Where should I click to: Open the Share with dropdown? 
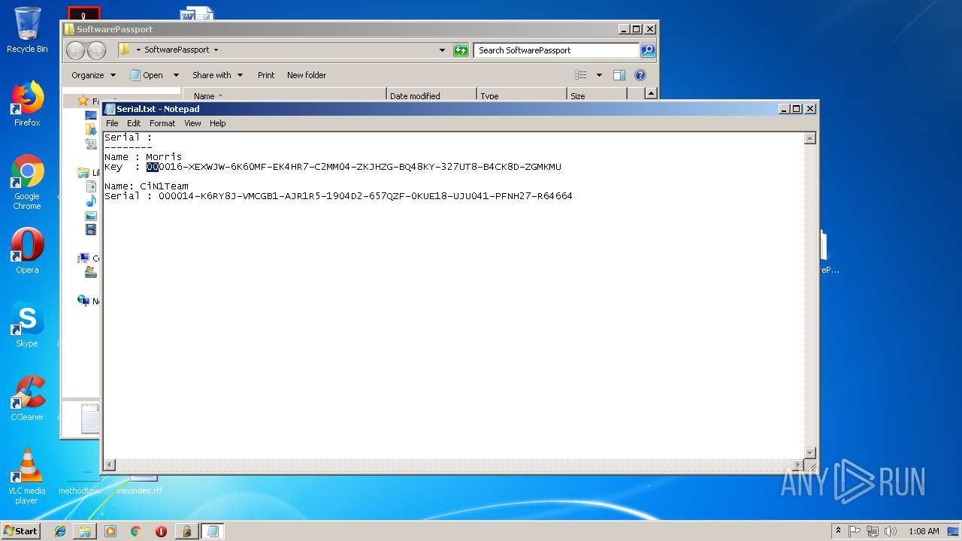point(217,75)
